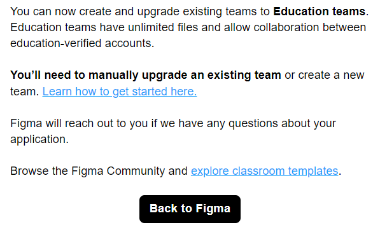This screenshot has height=232, width=380.
Task: Click the upgrade existing teams to phrase
Action: pos(203,11)
